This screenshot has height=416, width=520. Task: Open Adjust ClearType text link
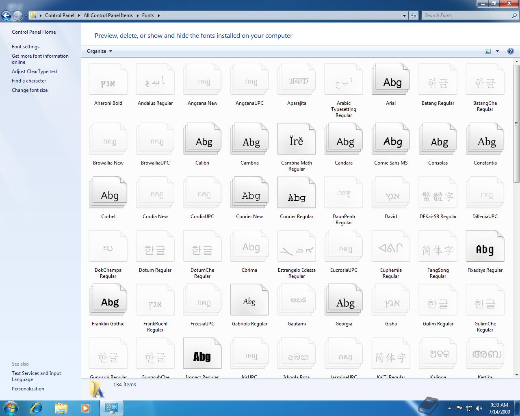click(x=35, y=71)
